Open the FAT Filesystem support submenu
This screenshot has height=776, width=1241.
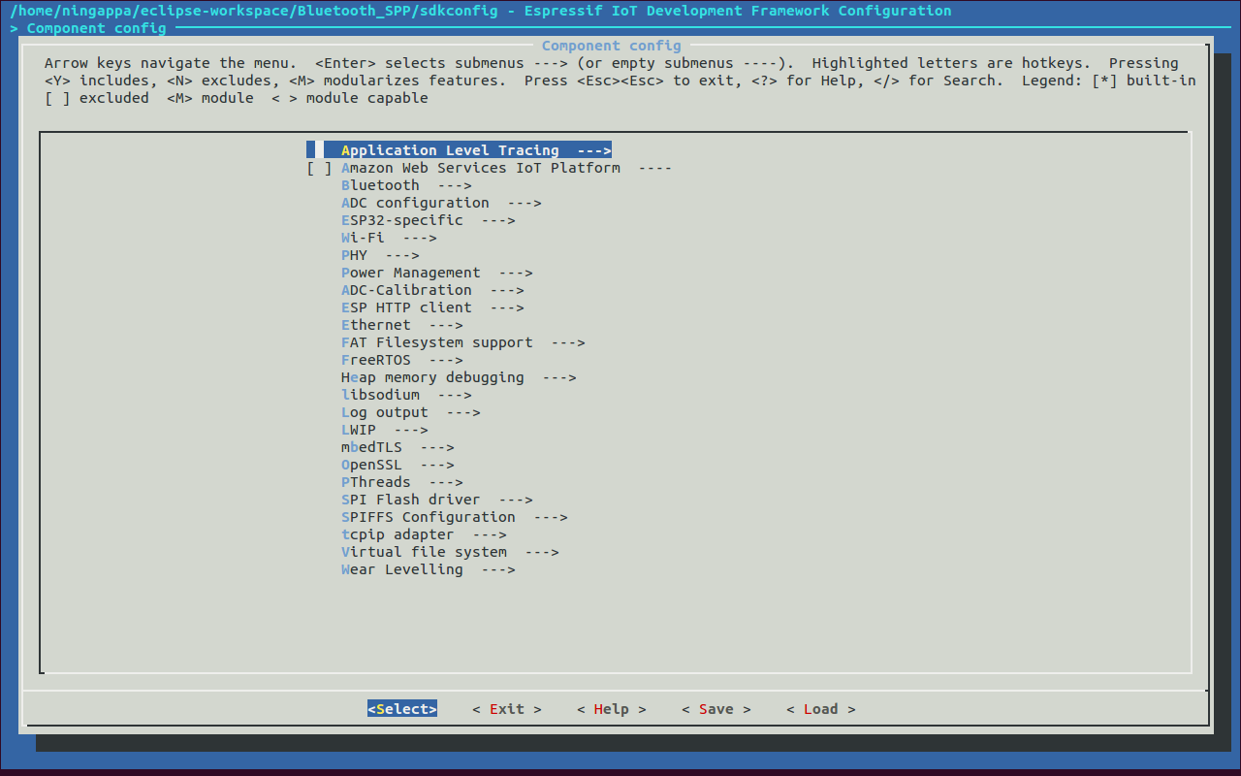pos(463,342)
